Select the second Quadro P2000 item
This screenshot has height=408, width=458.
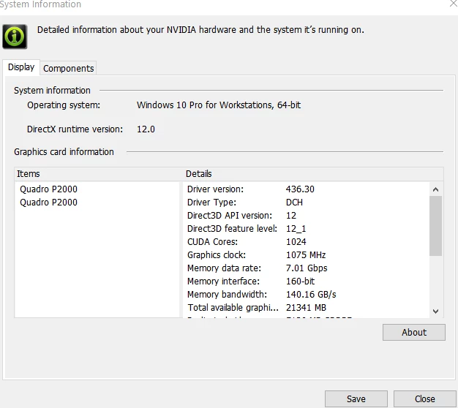pos(48,203)
